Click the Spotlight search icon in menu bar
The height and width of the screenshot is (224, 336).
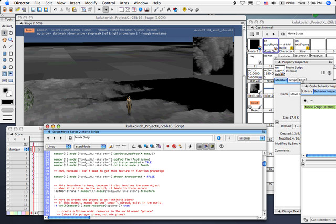[x=328, y=3]
